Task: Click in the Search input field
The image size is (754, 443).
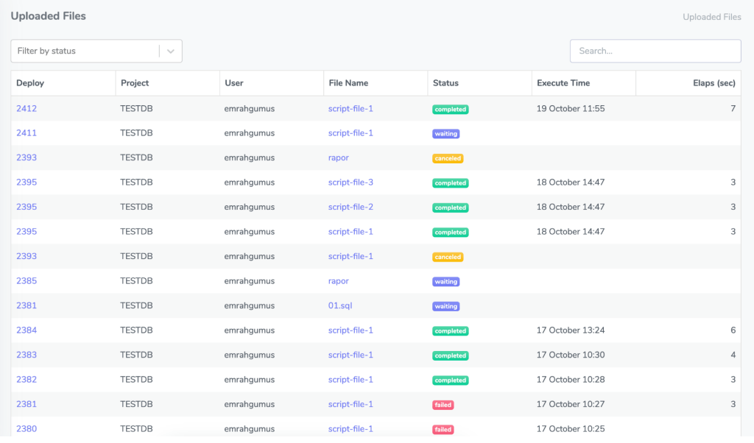Action: (x=655, y=51)
